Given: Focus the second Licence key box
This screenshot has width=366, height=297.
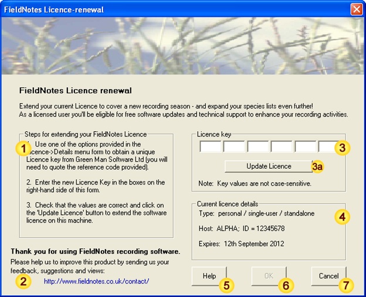Looking at the screenshot, I should point(234,146).
